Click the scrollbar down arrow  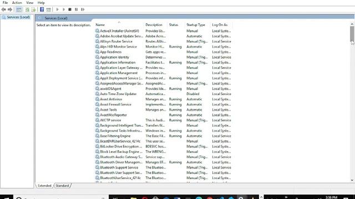(352, 180)
